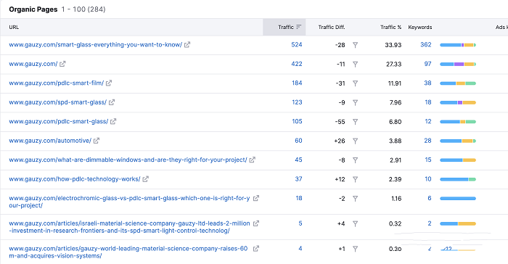
Task: Click external link icon next to spd-smart-glass URL
Action: click(112, 102)
